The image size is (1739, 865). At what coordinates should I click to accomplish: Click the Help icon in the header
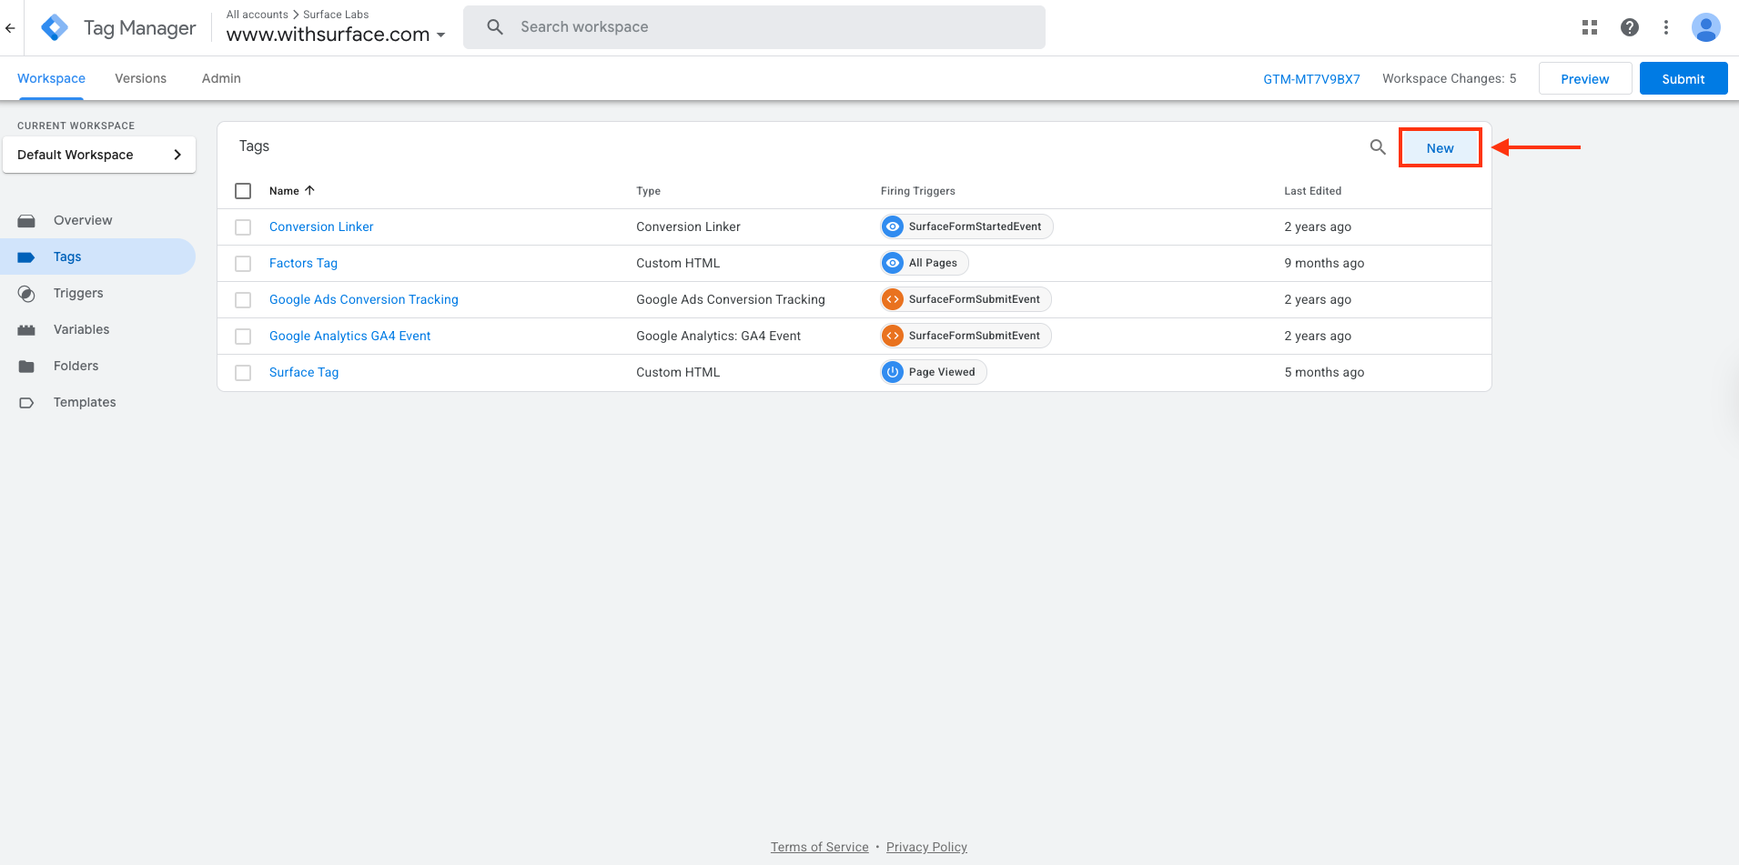tap(1629, 27)
